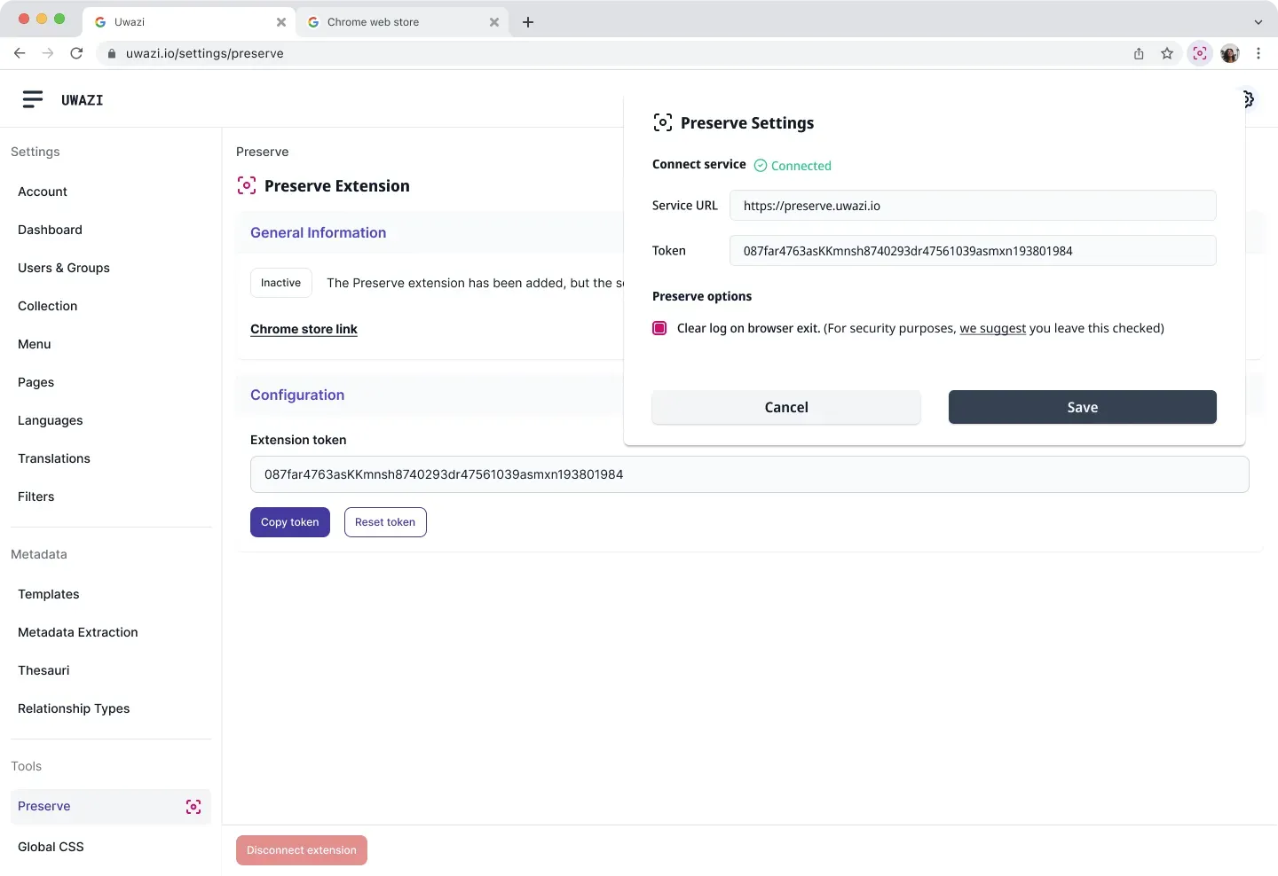Uncheck Clear log on browser exit
The height and width of the screenshot is (876, 1278).
pos(660,328)
